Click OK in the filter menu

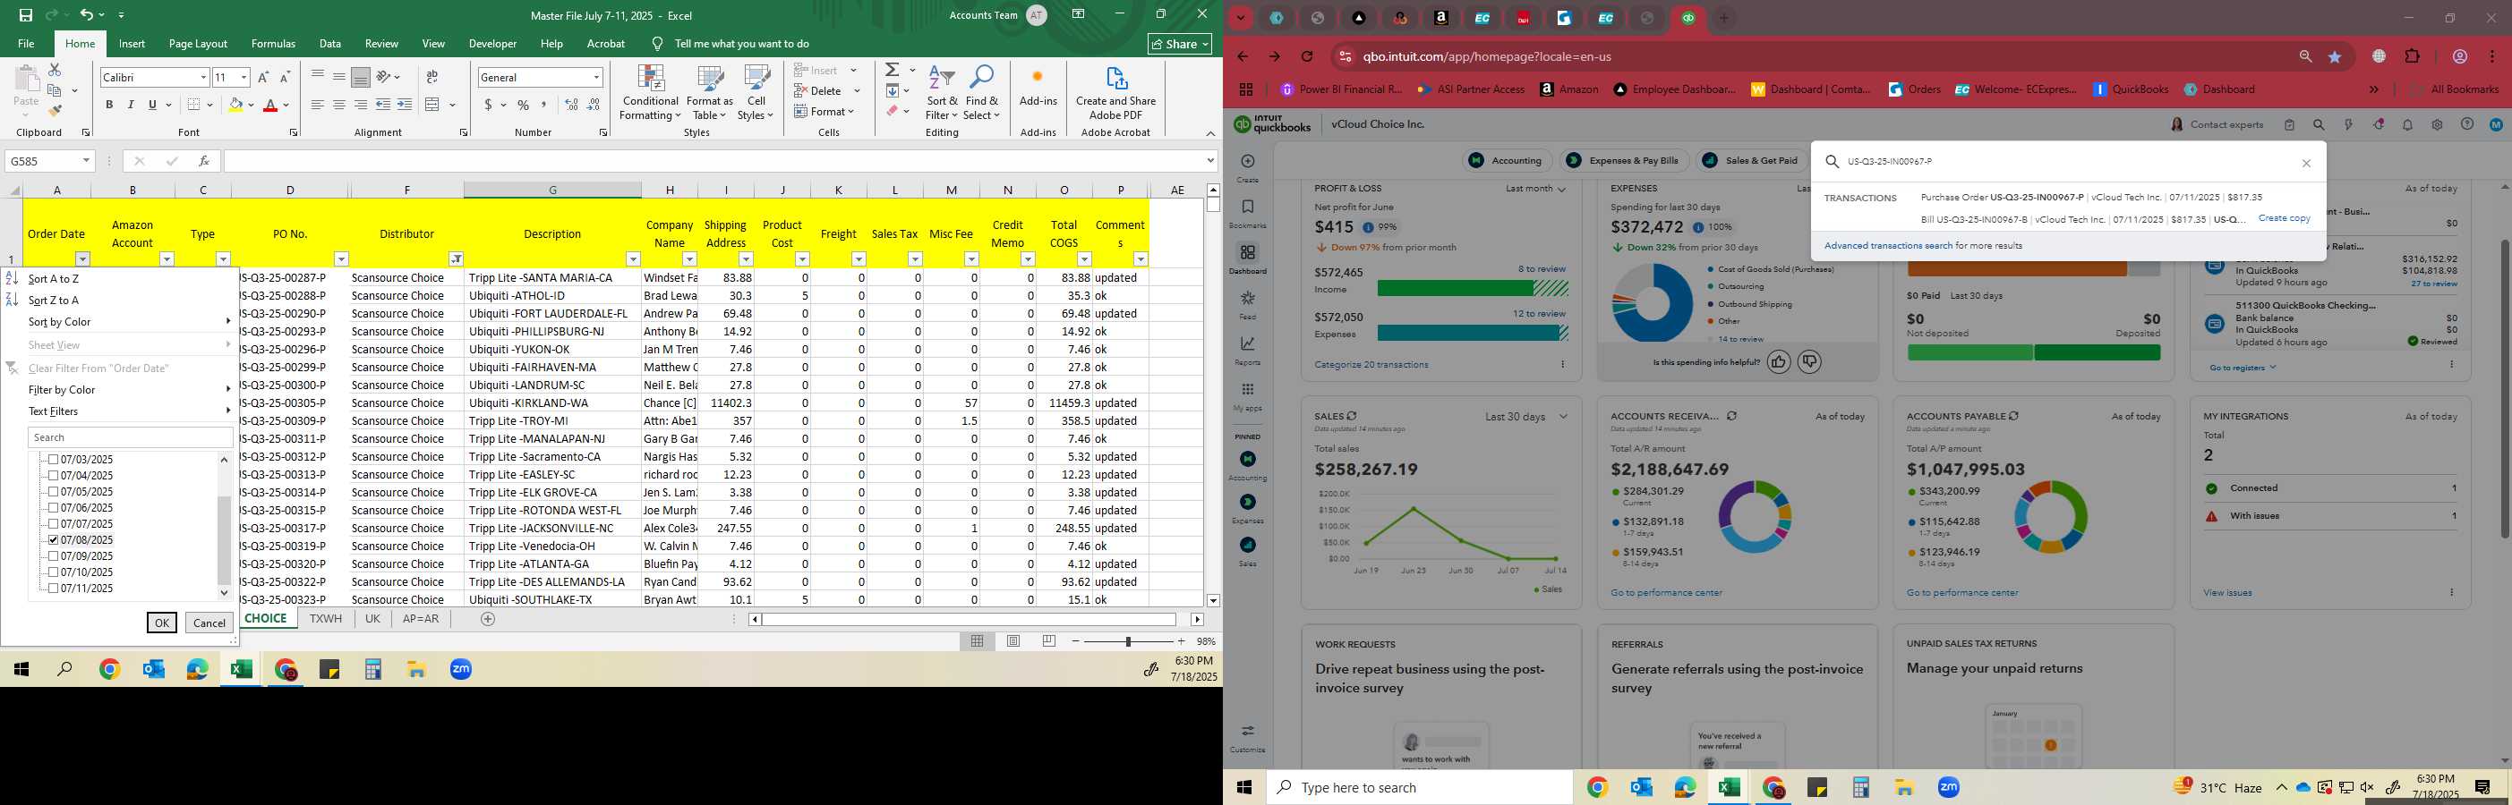pos(162,623)
